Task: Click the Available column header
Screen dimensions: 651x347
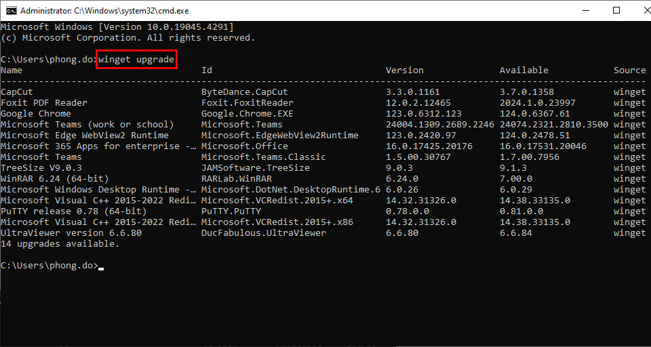Action: (x=524, y=70)
